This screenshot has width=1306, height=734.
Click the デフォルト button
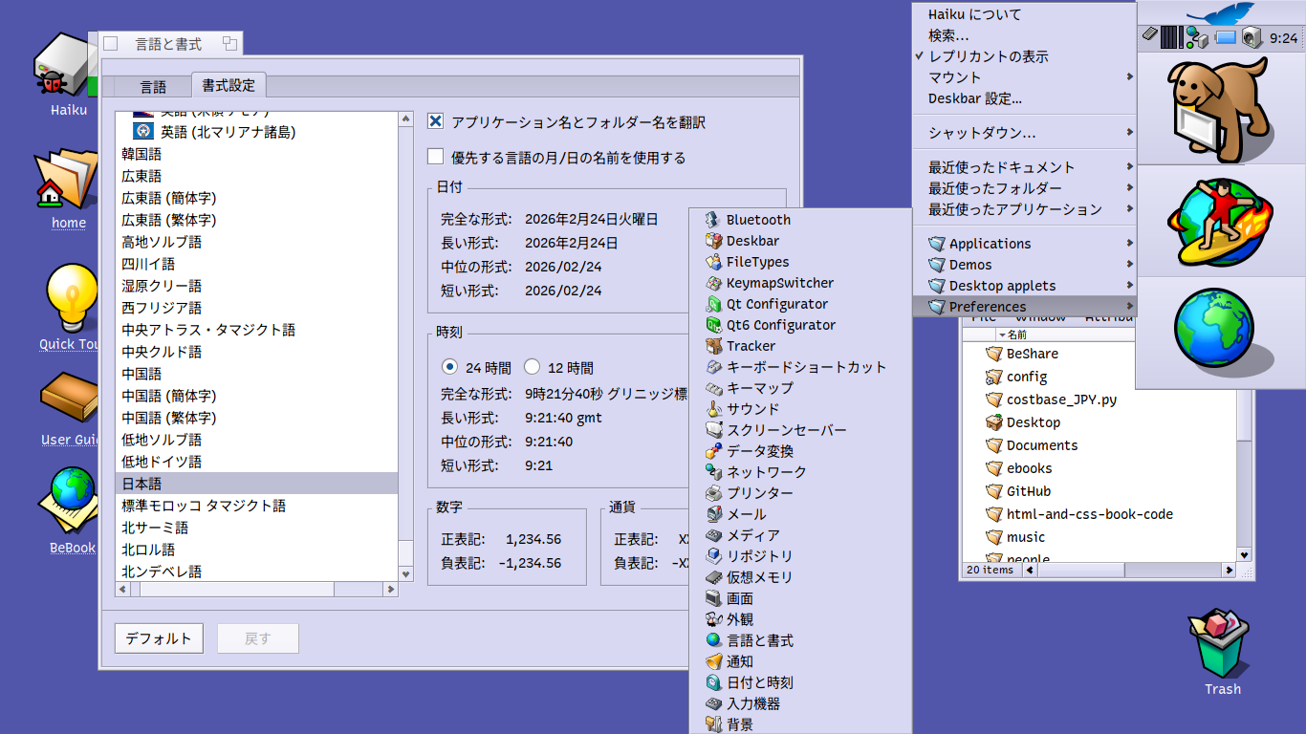pyautogui.click(x=159, y=638)
